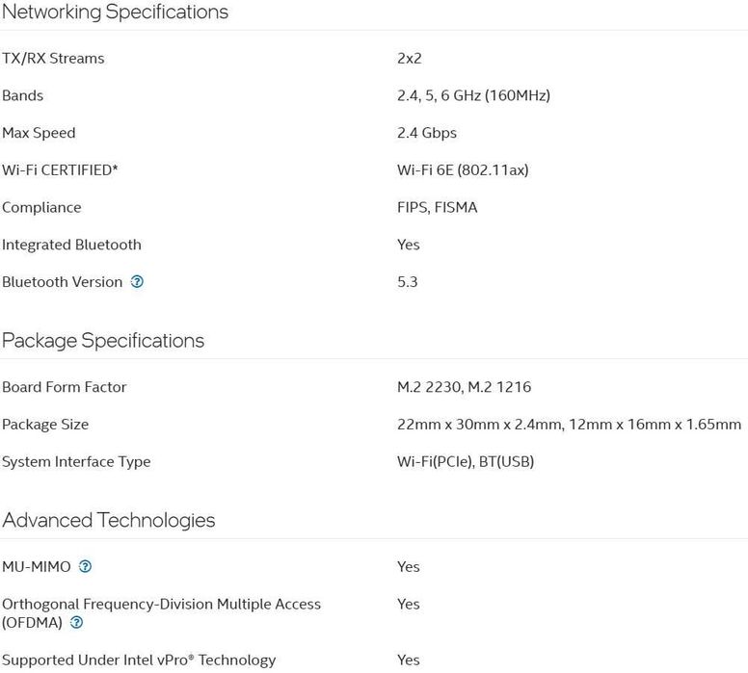
Task: Click the Board Form Factor label
Action: coord(65,387)
